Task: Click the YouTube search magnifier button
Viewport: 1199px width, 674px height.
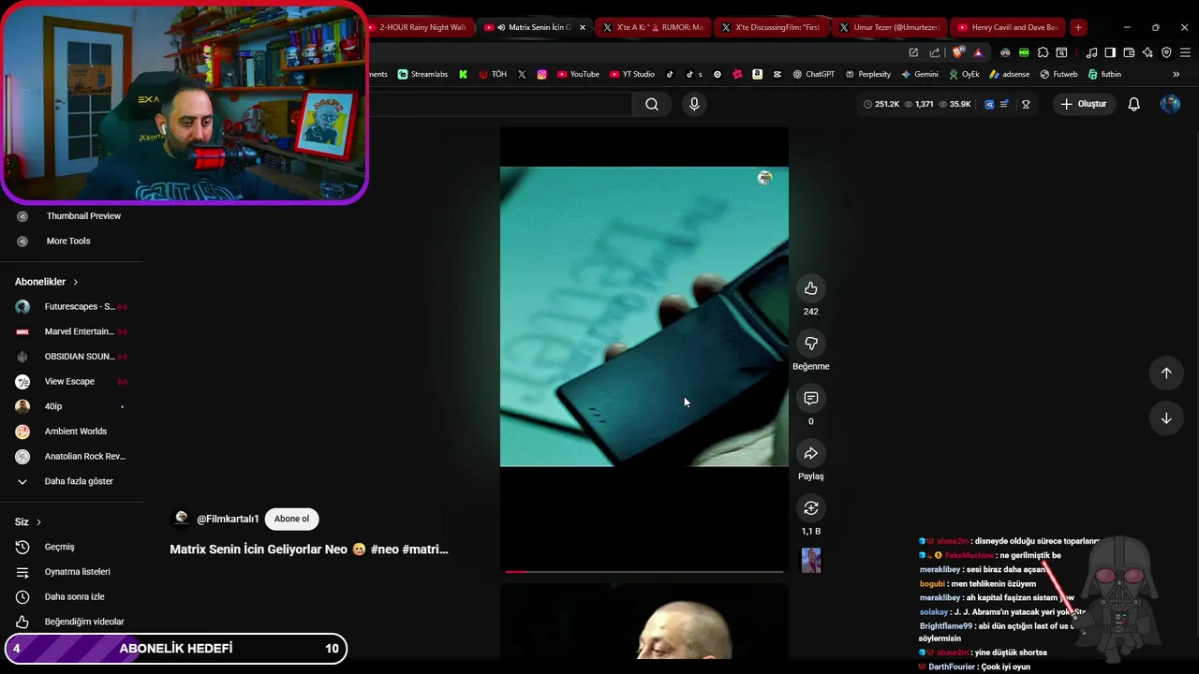Action: click(652, 104)
